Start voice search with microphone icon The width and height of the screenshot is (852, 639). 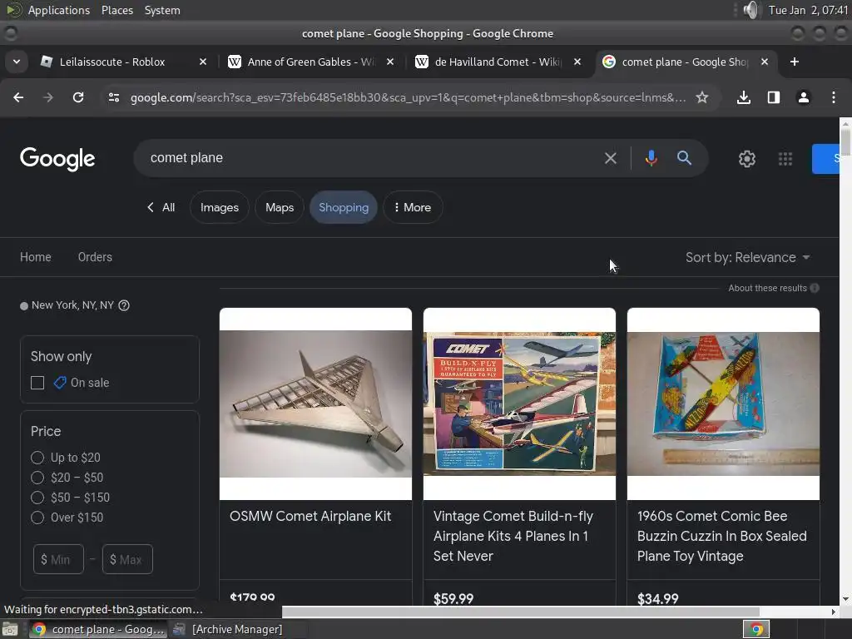(651, 158)
